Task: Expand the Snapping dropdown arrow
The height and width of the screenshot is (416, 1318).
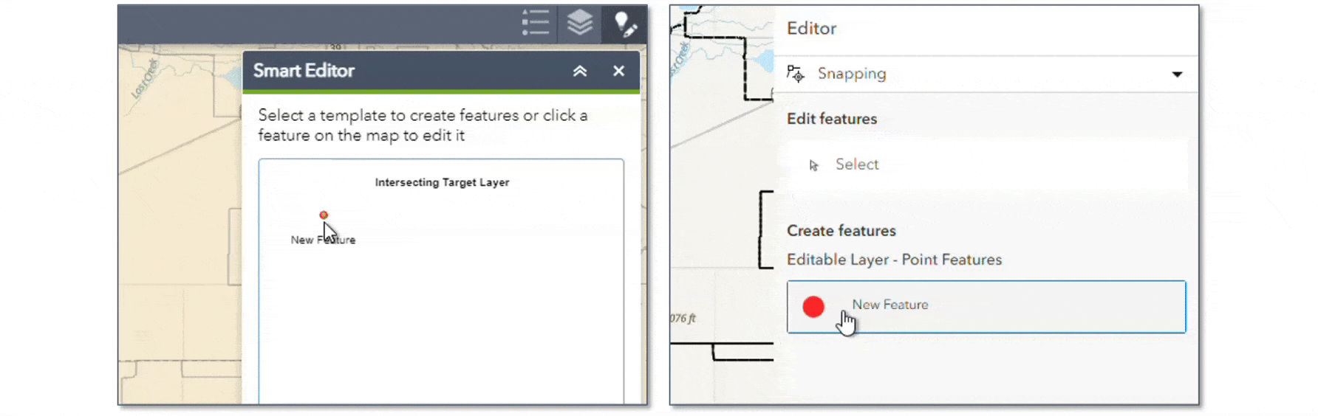Action: [1177, 74]
